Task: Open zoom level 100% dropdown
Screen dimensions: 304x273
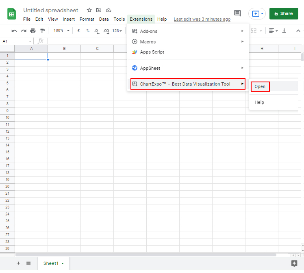Action: [x=61, y=30]
